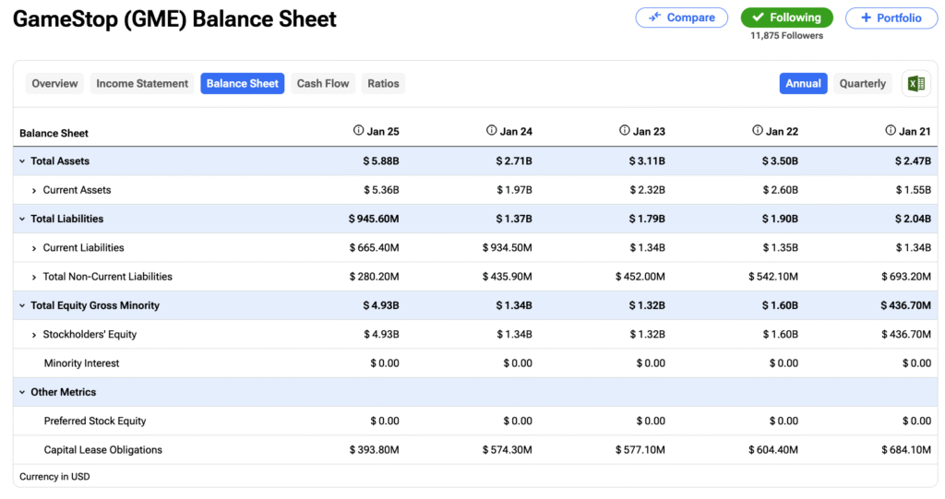Open the Income Statement tab
The height and width of the screenshot is (499, 945).
click(142, 84)
